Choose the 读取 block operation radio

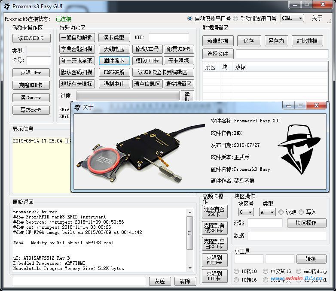pos(281,212)
